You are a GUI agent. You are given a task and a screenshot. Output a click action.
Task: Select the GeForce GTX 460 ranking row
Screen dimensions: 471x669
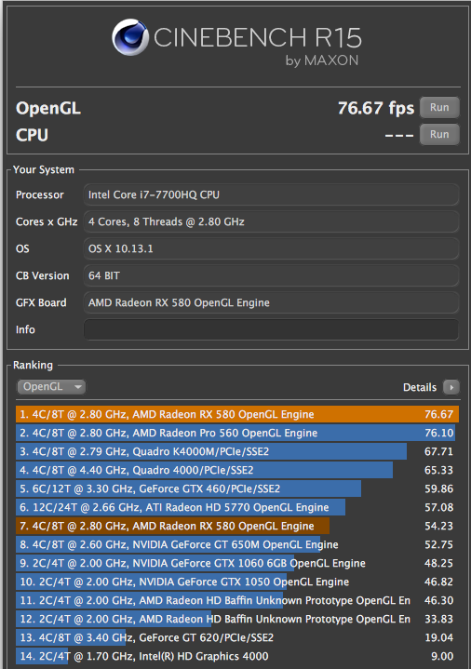pyautogui.click(x=237, y=488)
